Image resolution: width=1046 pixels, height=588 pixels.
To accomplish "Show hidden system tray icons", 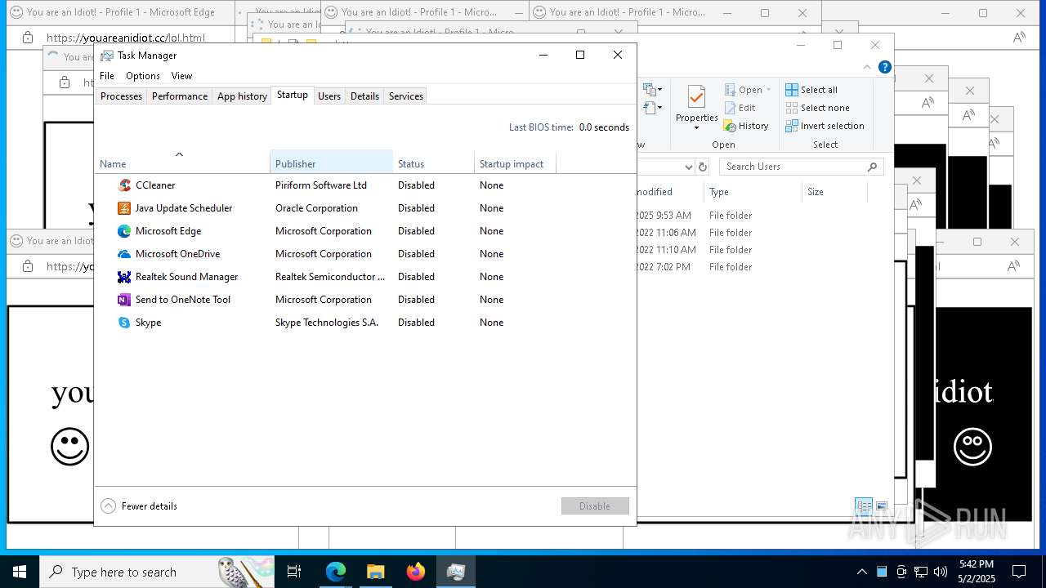I will pos(861,572).
